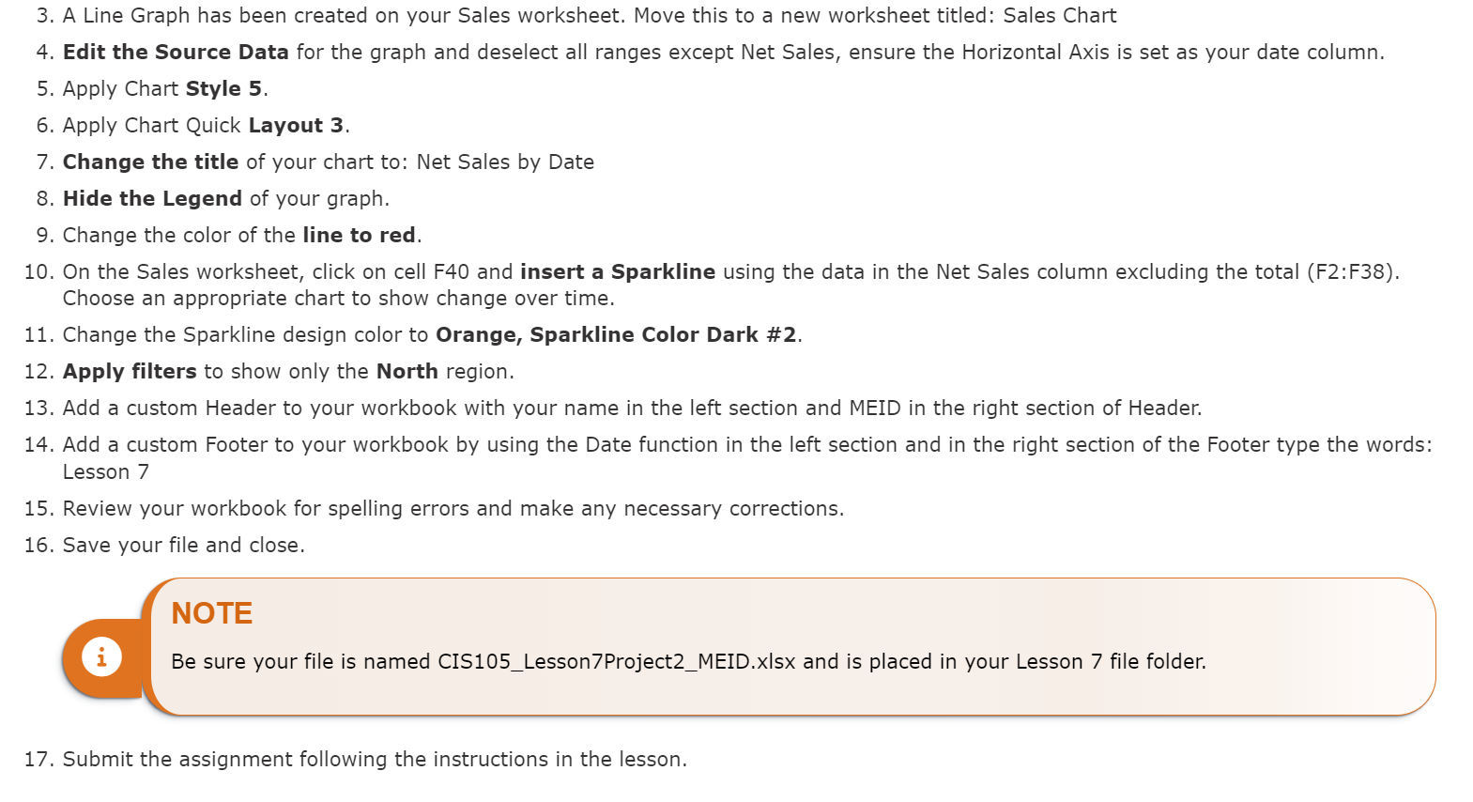Screen dimensions: 1473x802
Task: Click the bold 'Apply filters' text
Action: pyautogui.click(x=130, y=371)
